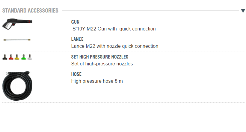Click the Standard Accessories heading
This screenshot has height=132, width=246.
point(30,11)
